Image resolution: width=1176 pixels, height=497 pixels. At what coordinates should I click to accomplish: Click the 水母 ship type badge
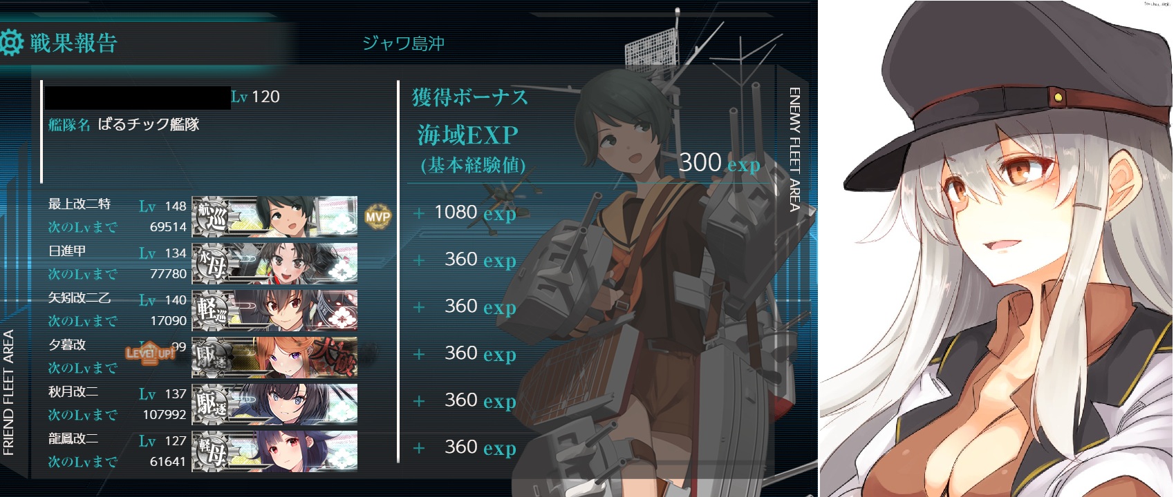click(x=211, y=263)
